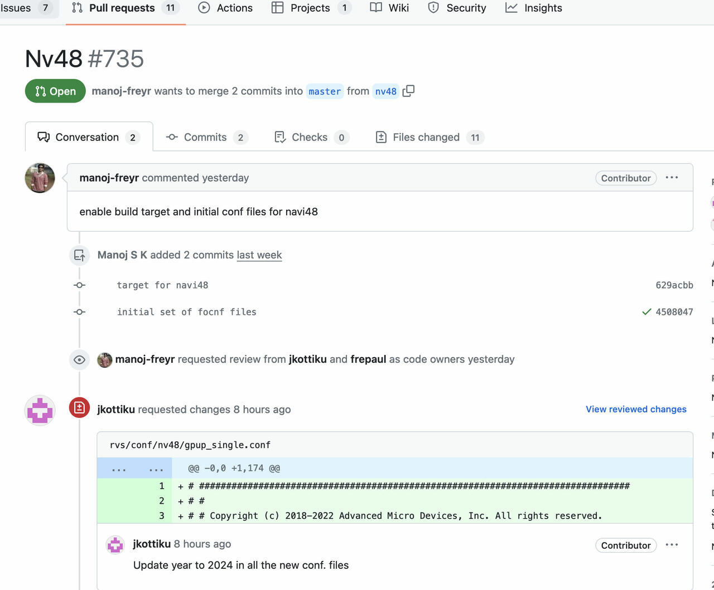Open options menu on manoj-freyr's comment
Image resolution: width=714 pixels, height=590 pixels.
click(672, 178)
